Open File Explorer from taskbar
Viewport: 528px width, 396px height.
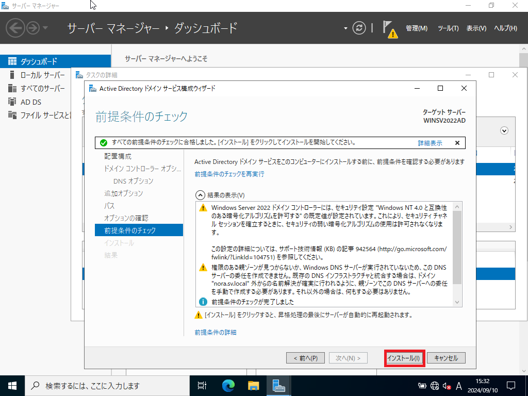(253, 386)
